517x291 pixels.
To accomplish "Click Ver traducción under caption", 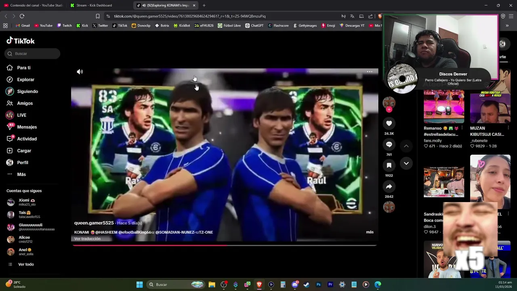I will [x=87, y=239].
